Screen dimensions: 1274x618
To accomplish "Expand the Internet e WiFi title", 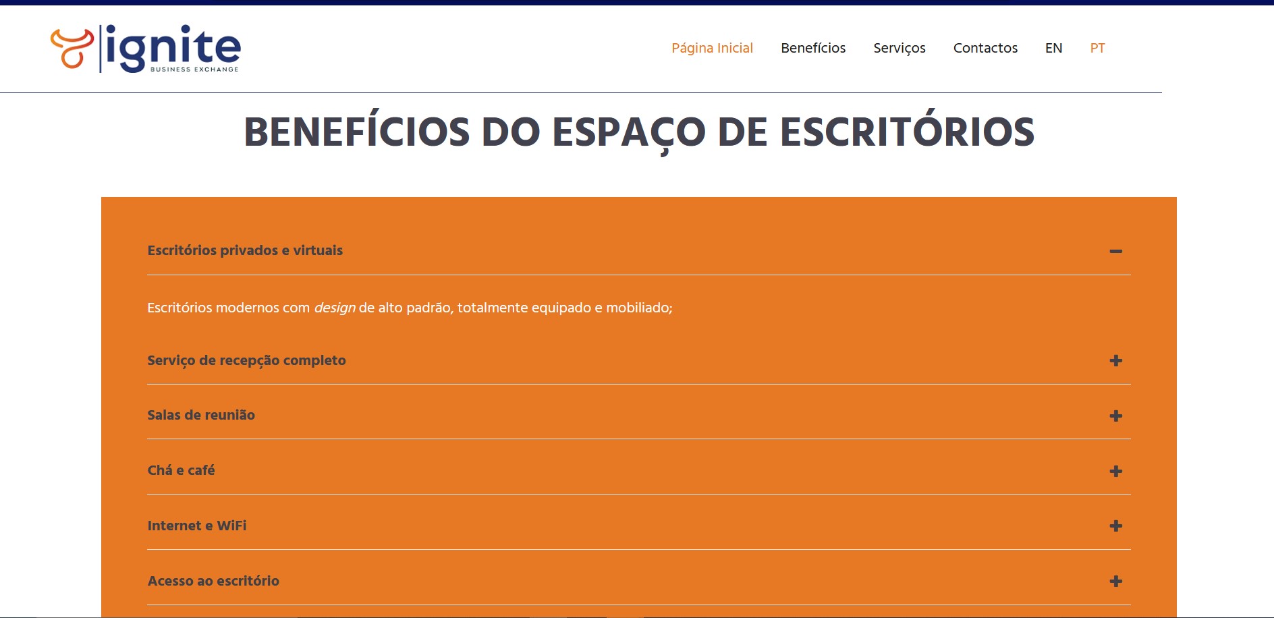I will tap(197, 526).
